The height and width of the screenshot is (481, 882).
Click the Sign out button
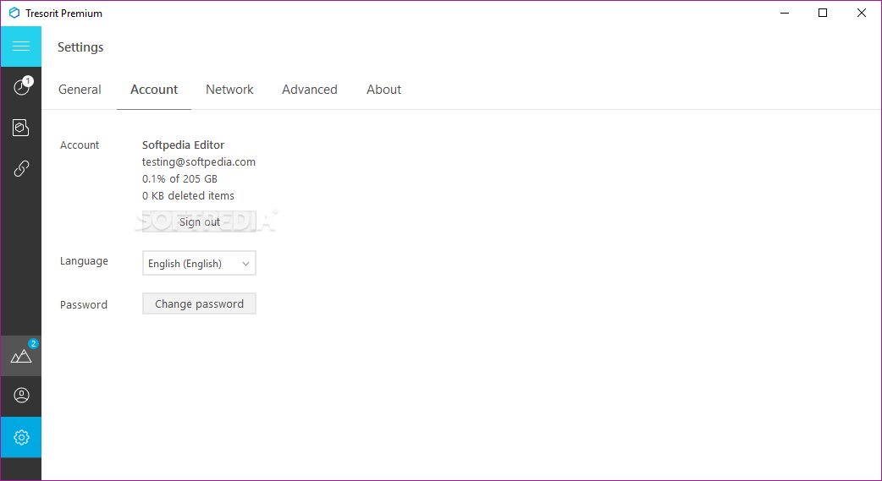(x=199, y=222)
